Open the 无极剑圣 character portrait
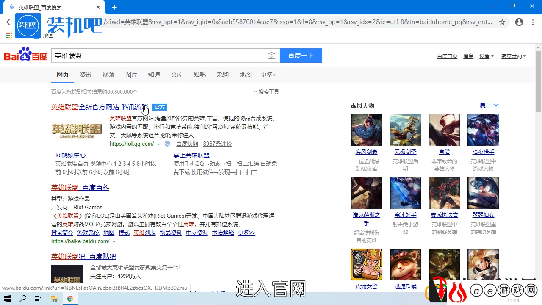 click(405, 130)
